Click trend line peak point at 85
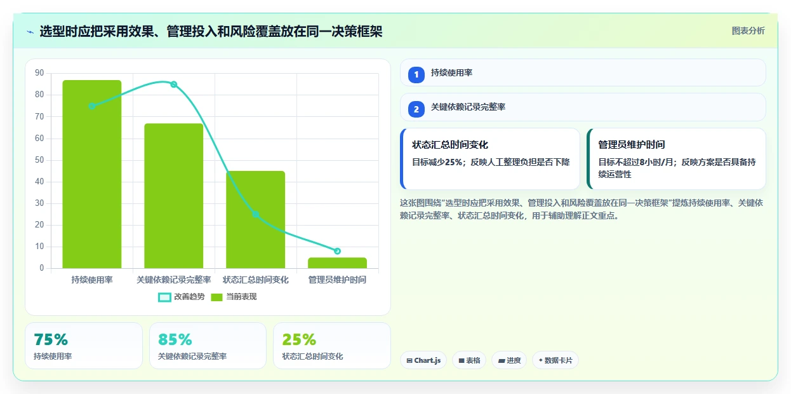Screen dimensions: 791x394 click(174, 85)
